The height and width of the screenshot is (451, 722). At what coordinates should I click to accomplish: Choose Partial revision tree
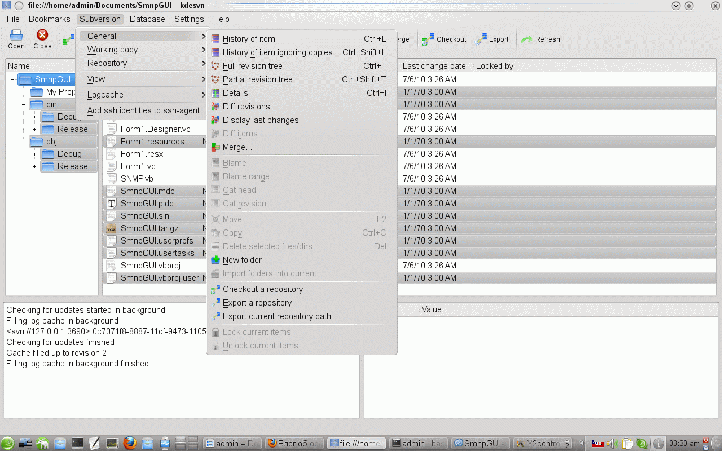click(302, 79)
